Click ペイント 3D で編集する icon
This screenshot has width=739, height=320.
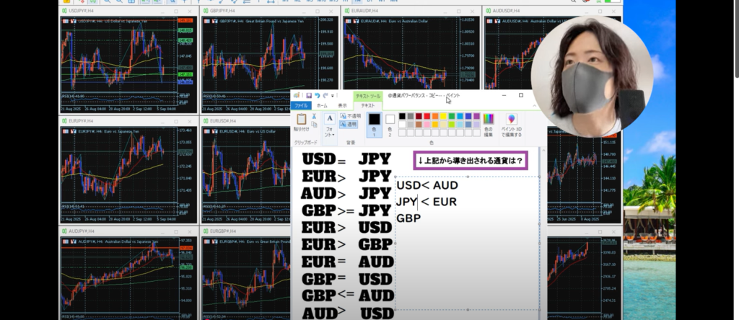[511, 119]
